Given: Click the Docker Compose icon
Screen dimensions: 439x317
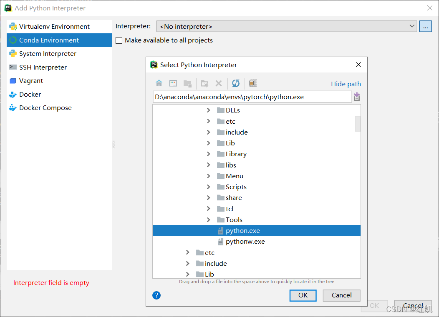Looking at the screenshot, I should 13,107.
